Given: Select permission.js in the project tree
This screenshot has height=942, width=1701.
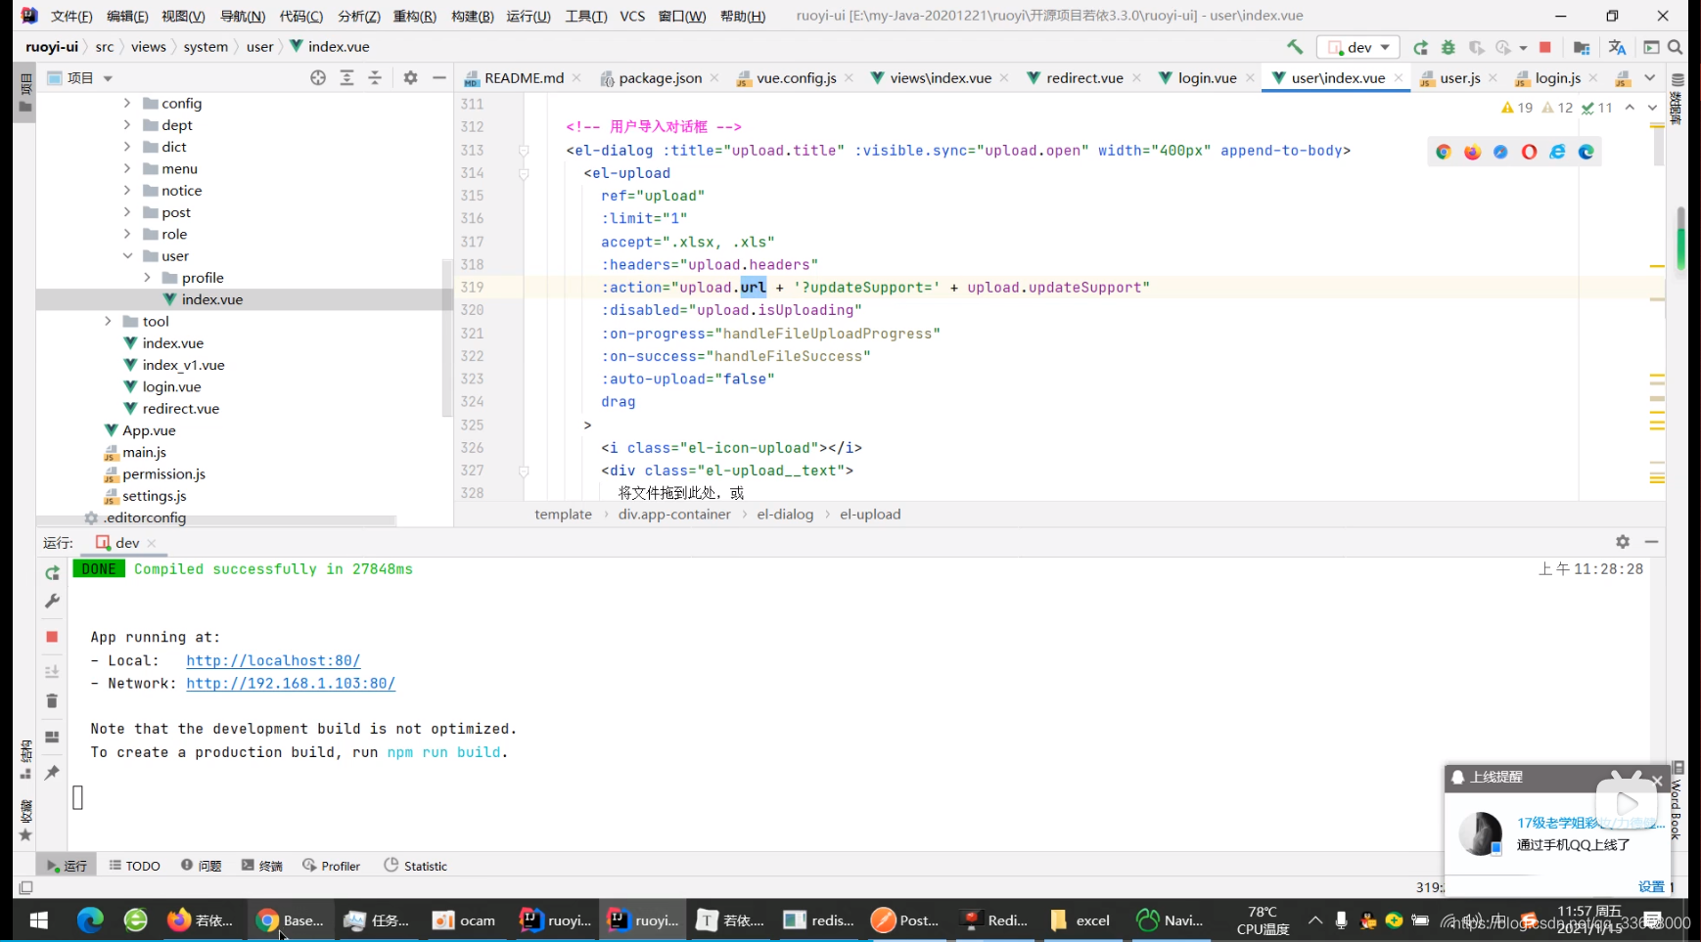Looking at the screenshot, I should tap(163, 474).
